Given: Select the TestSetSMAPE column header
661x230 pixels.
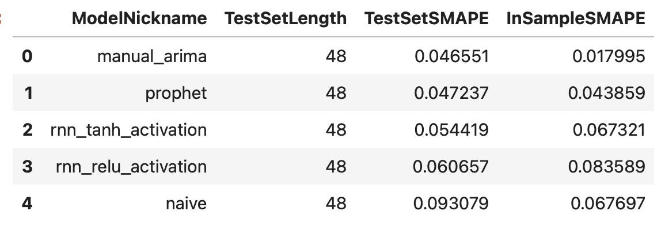Looking at the screenshot, I should coord(426,18).
